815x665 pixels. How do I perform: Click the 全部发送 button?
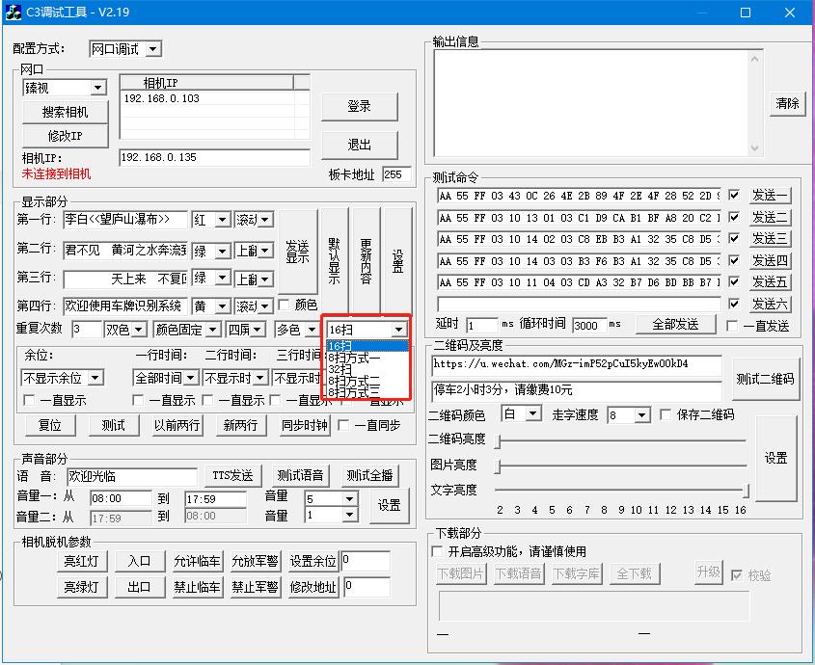(674, 325)
